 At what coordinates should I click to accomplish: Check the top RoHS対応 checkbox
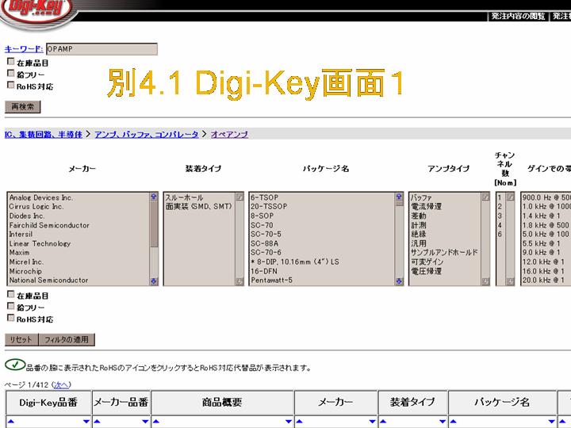(x=11, y=85)
